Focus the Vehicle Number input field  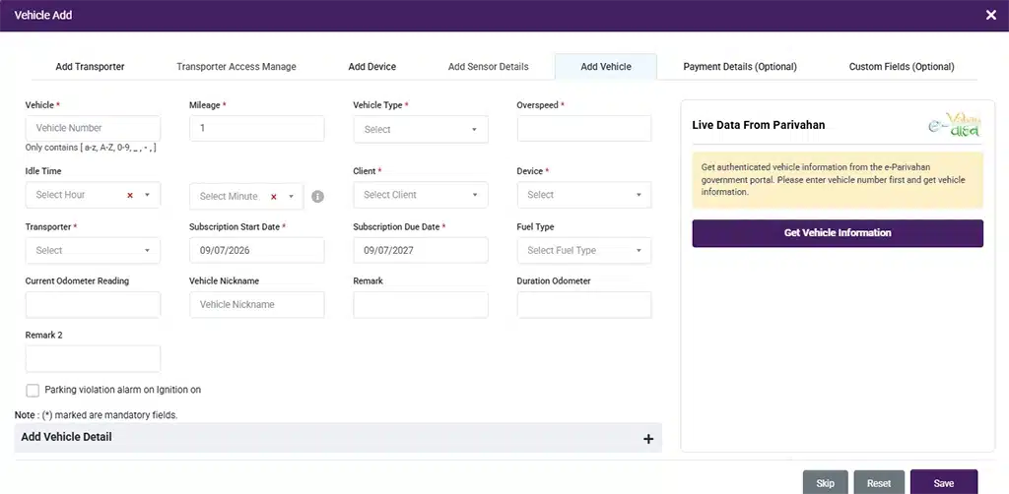coord(93,129)
